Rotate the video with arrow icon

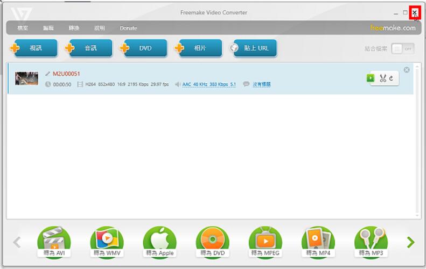391,78
